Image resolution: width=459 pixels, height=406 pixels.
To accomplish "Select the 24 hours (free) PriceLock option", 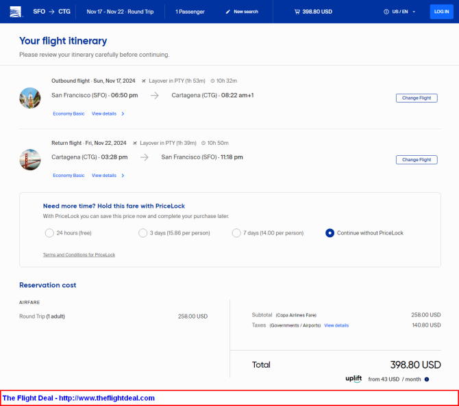I will coord(49,233).
